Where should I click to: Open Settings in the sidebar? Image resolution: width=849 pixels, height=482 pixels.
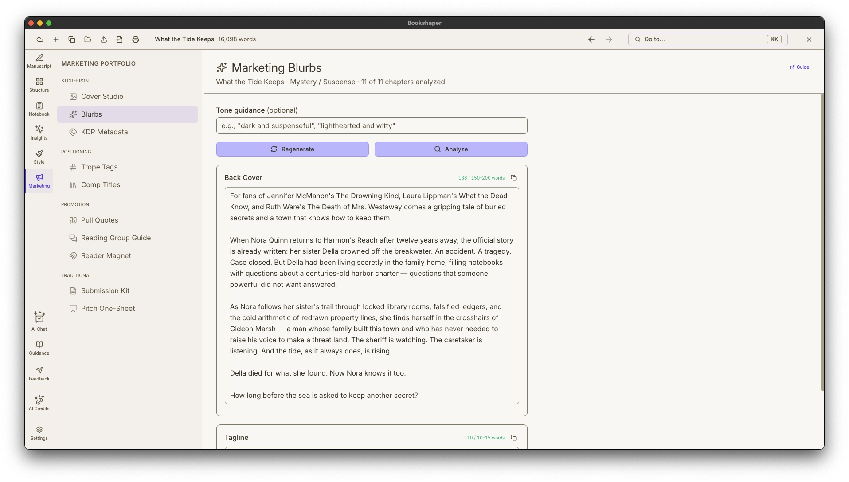click(x=39, y=433)
